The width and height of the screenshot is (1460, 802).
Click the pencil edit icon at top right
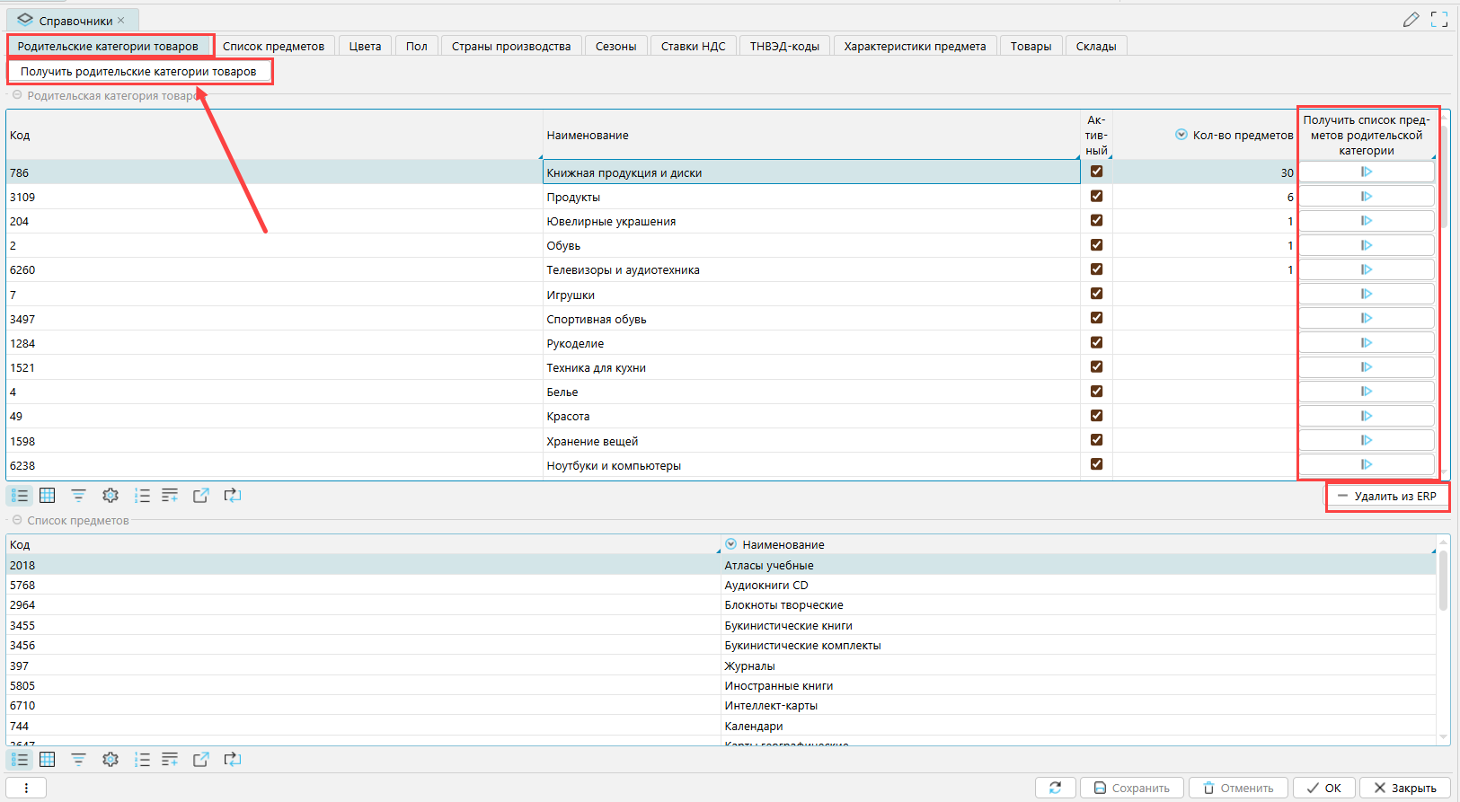point(1411,20)
